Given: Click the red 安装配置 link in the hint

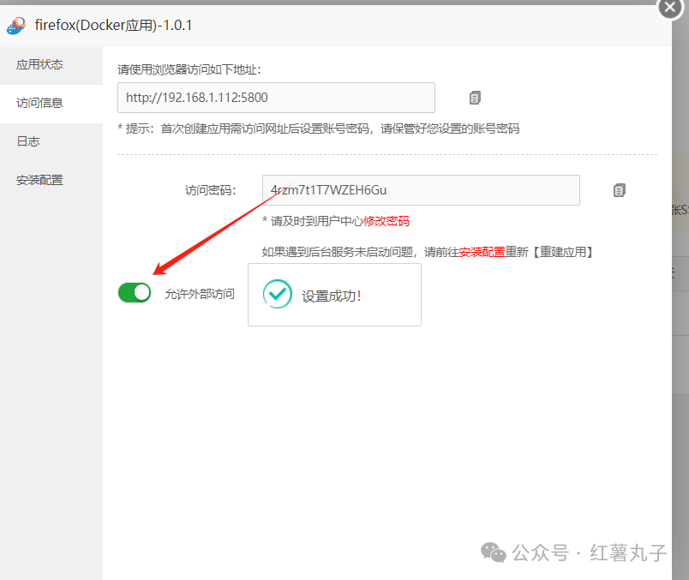Looking at the screenshot, I should (482, 252).
